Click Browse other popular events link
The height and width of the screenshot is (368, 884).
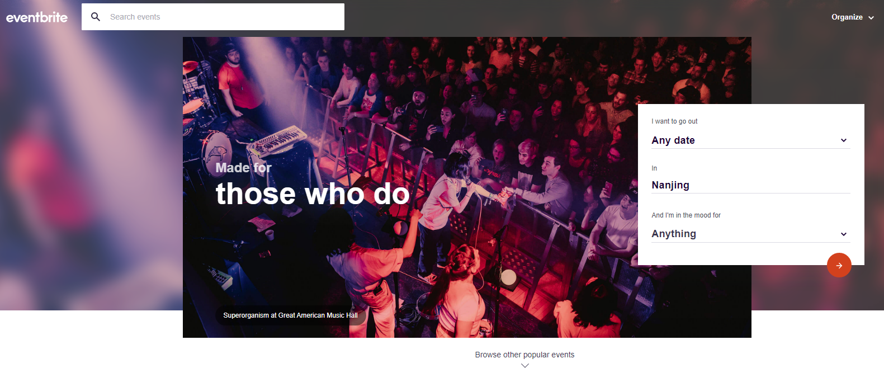(x=524, y=355)
